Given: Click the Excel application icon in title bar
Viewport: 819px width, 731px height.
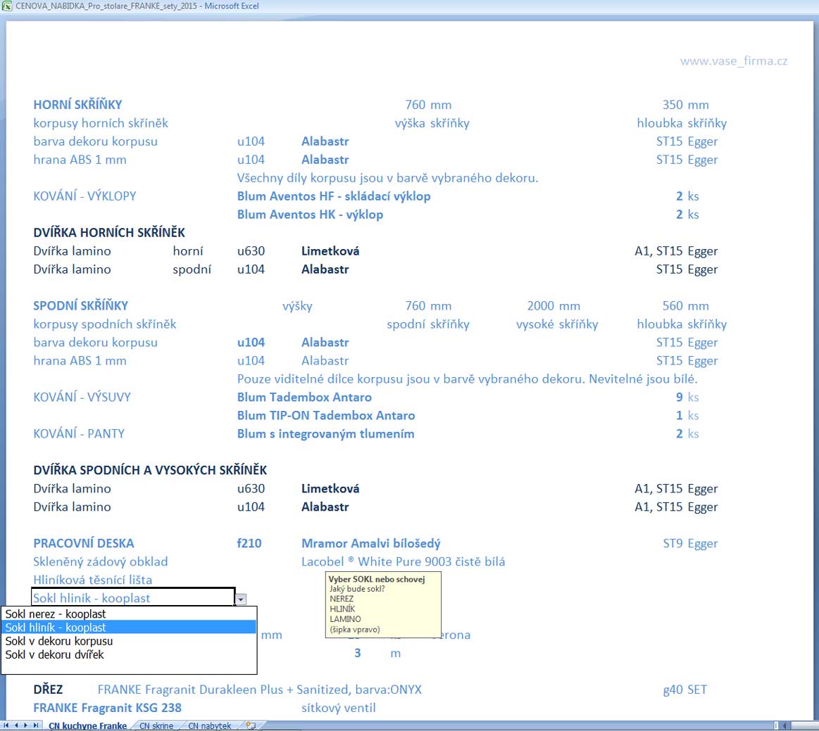Looking at the screenshot, I should point(7,6).
